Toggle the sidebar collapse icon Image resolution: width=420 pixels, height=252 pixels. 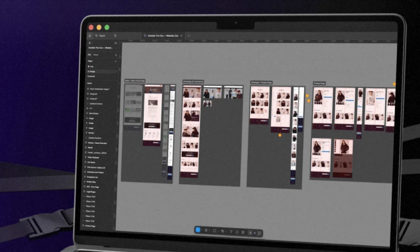coord(115,43)
